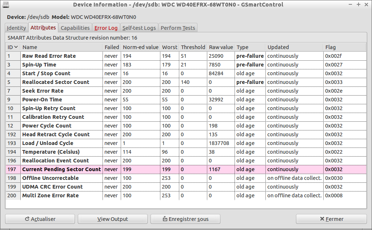Click raw value 84284 of Start / Stop Count
372x230 pixels.
[216, 73]
